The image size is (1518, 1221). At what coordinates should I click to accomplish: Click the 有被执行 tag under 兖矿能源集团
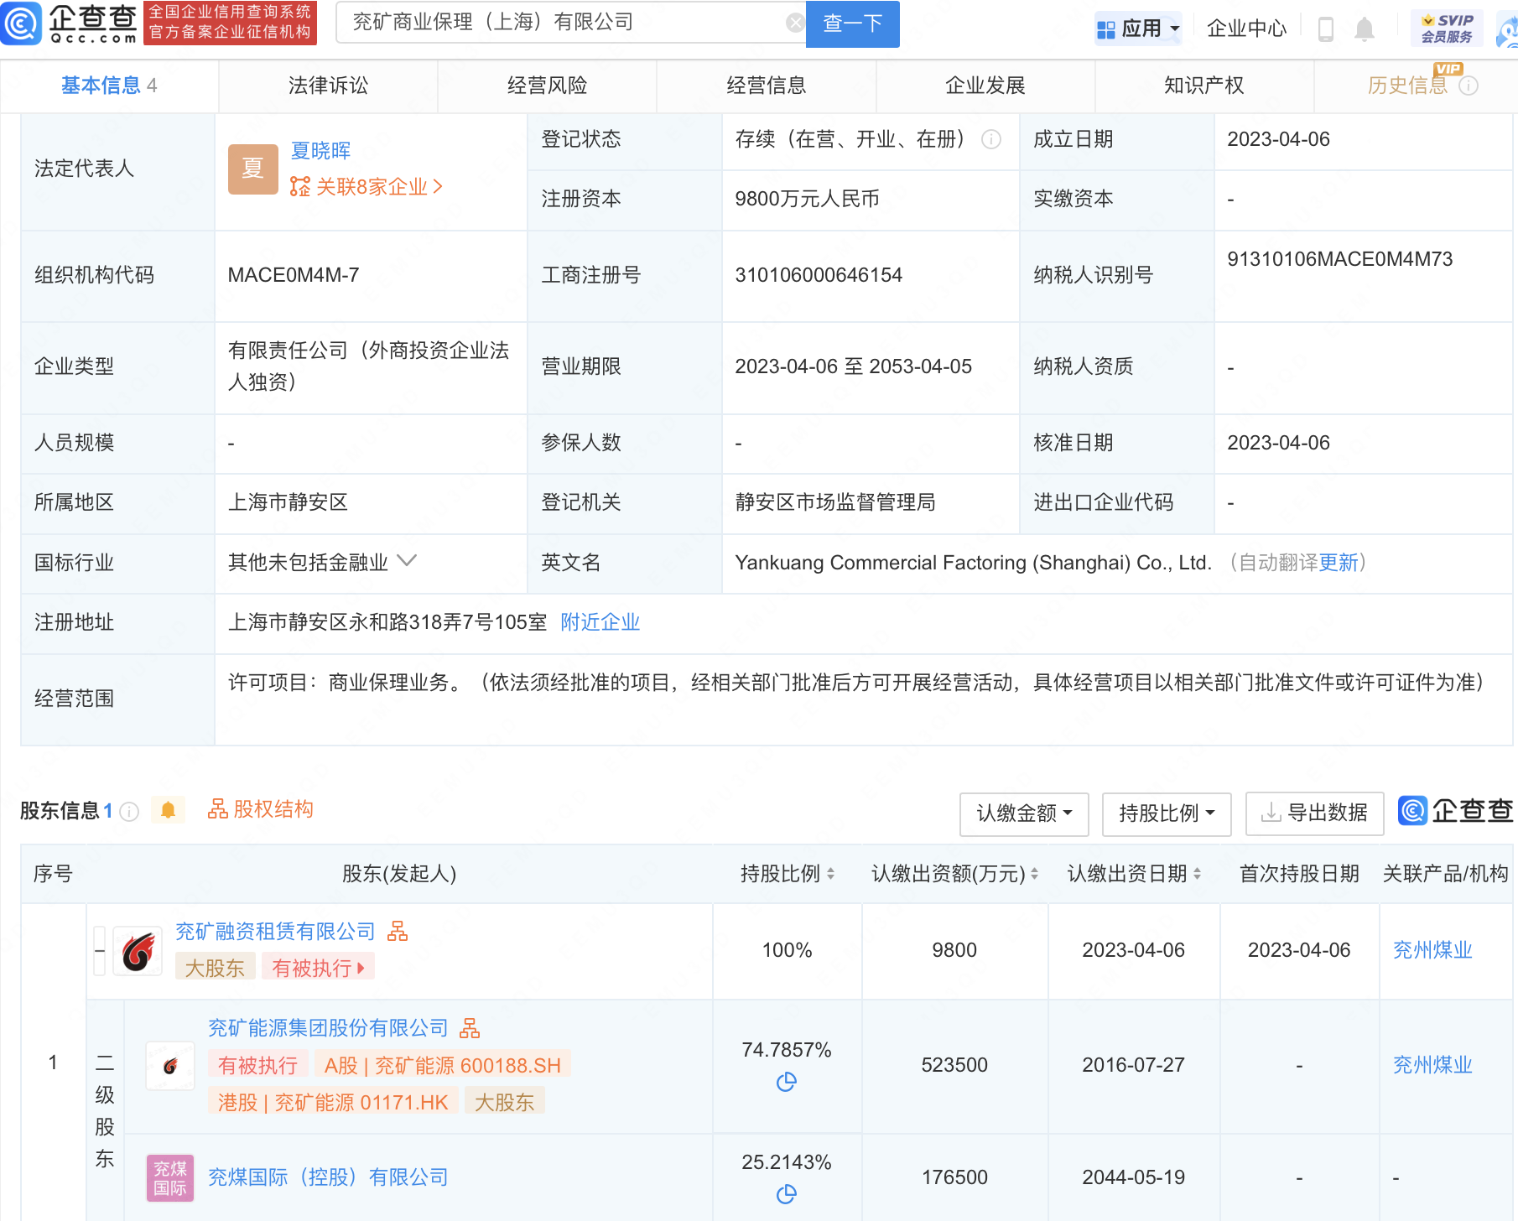point(257,1066)
